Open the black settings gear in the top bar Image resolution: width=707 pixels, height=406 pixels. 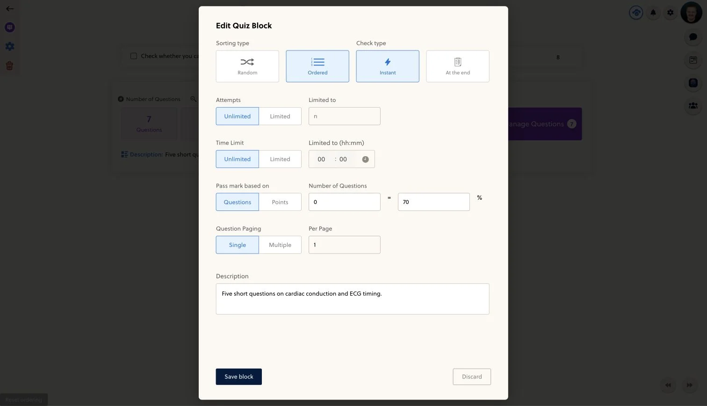671,13
